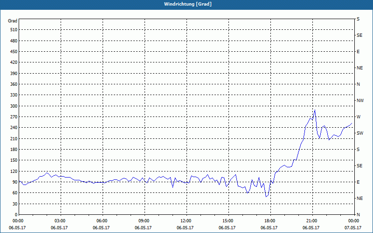The height and width of the screenshot is (233, 373).
Task: Select the NW compass label
Action: pyautogui.click(x=360, y=101)
